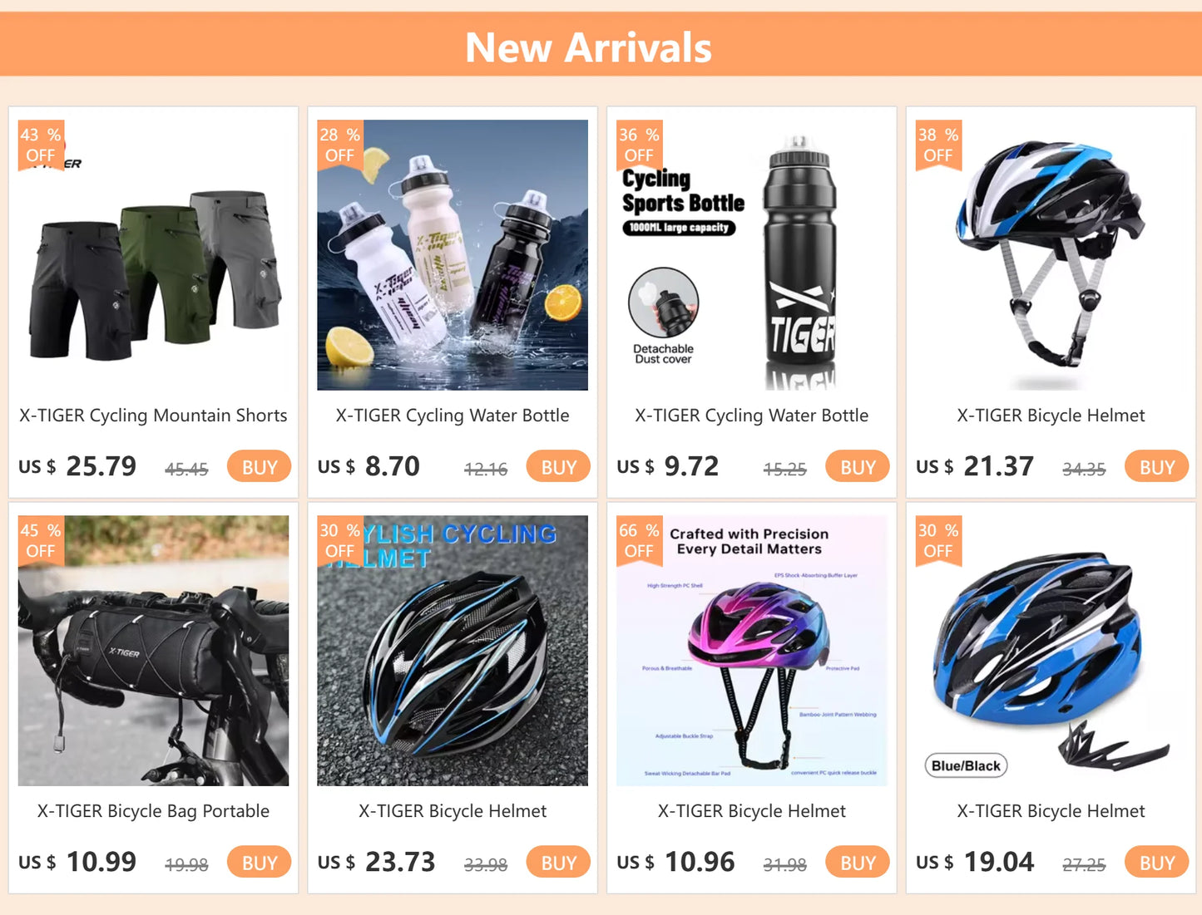Viewport: 1202px width, 915px height.
Task: Click BUY for the 8.70 water bottle
Action: pyautogui.click(x=558, y=467)
